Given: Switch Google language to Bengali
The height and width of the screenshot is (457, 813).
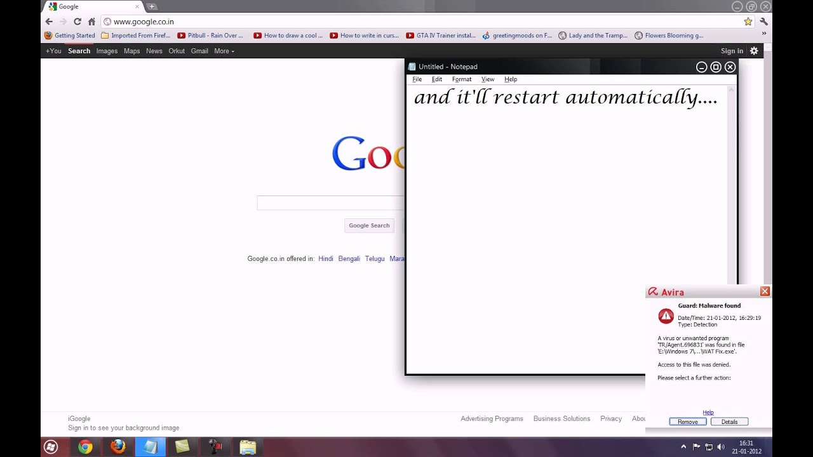Looking at the screenshot, I should pos(349,258).
